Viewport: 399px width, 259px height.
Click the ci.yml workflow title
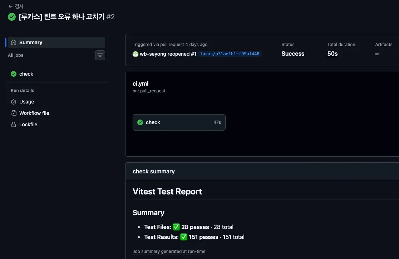pyautogui.click(x=141, y=83)
